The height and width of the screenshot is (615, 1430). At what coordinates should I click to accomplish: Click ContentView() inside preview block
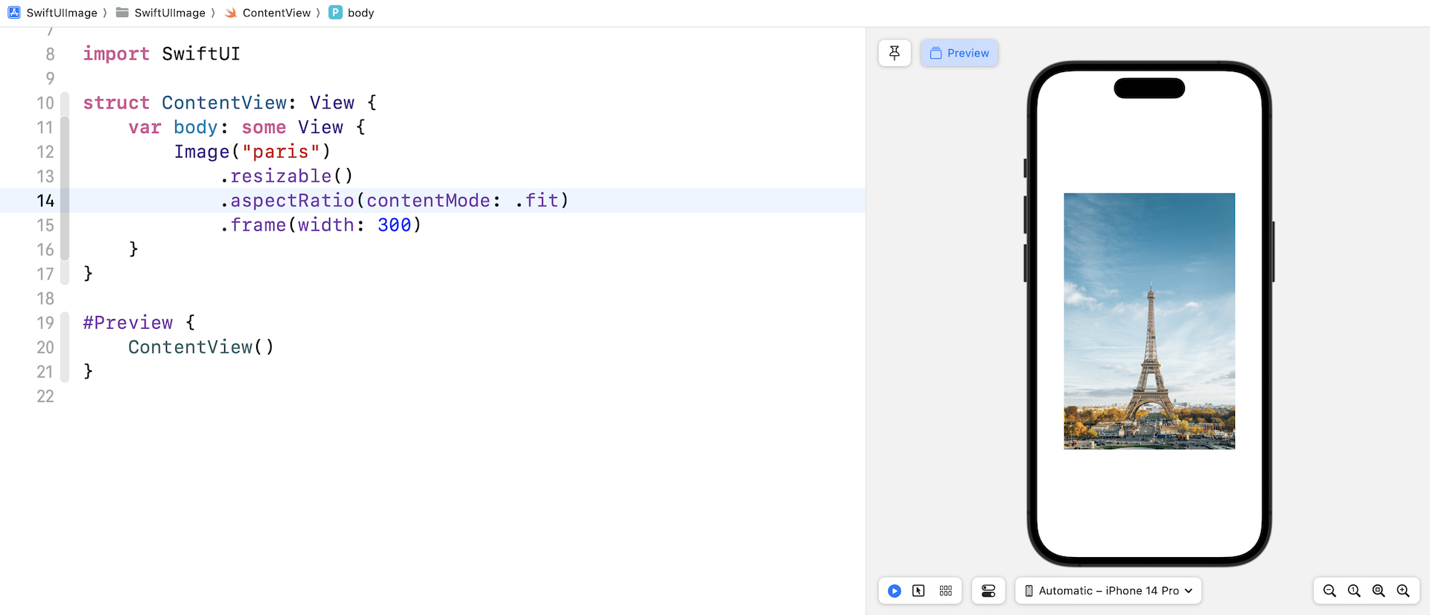pos(201,347)
